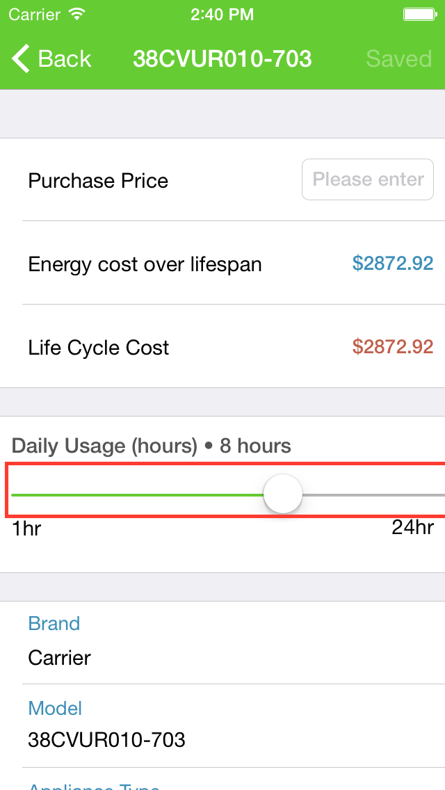445x790 pixels.
Task: Tap the Back chevron arrow icon
Action: pos(22,59)
